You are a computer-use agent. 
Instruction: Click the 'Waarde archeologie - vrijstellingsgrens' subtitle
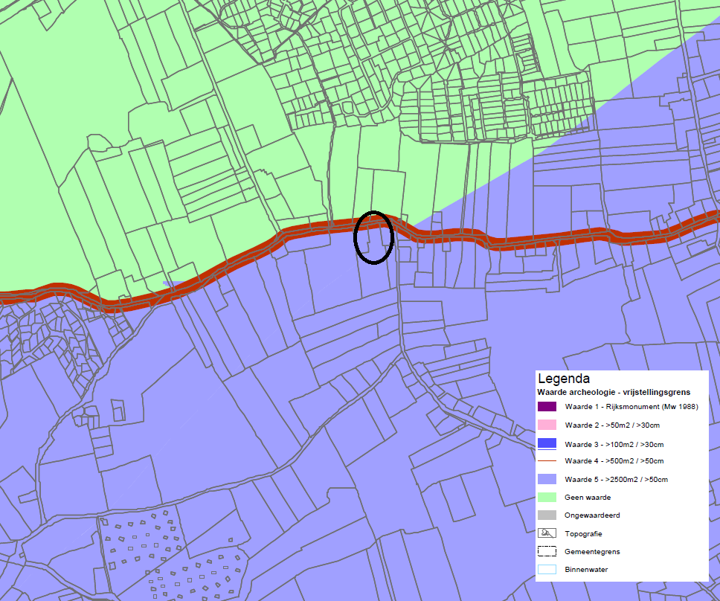coord(614,392)
